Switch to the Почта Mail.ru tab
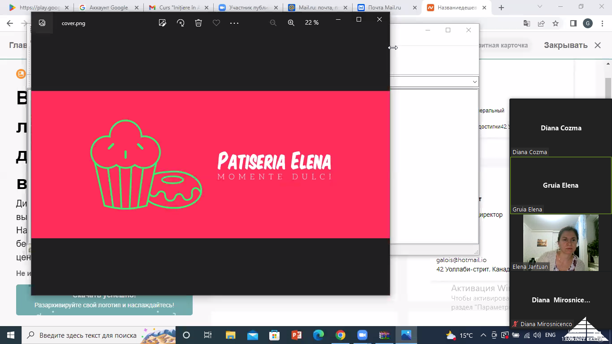This screenshot has height=344, width=612. (384, 8)
